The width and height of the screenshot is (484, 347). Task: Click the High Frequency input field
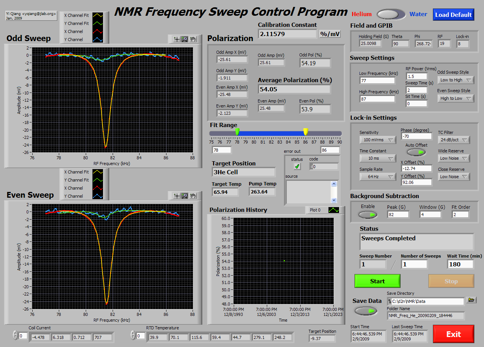click(377, 99)
